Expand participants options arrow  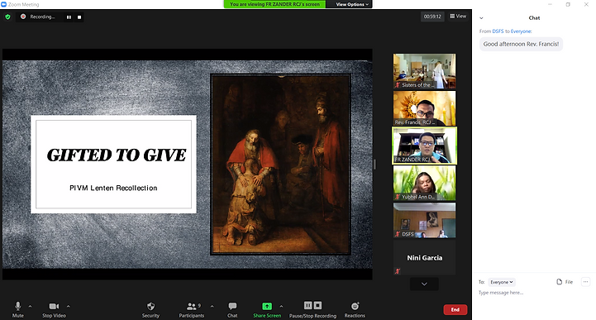coord(212,306)
